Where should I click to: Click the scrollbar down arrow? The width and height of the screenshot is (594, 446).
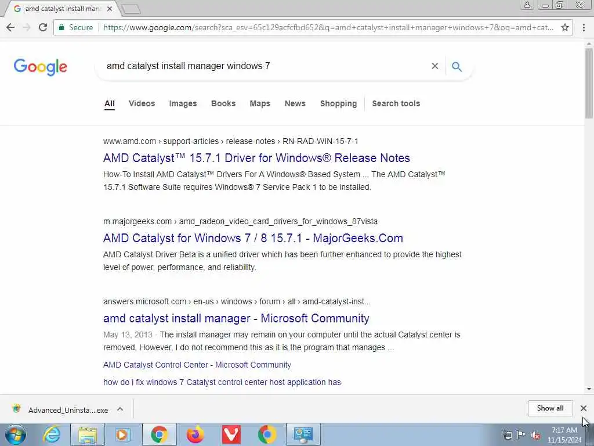pyautogui.click(x=589, y=389)
